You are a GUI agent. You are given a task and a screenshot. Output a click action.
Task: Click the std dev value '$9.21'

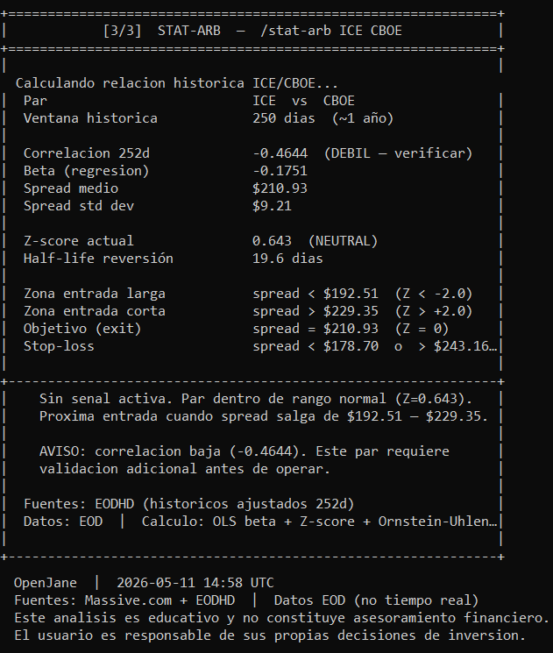[272, 206]
